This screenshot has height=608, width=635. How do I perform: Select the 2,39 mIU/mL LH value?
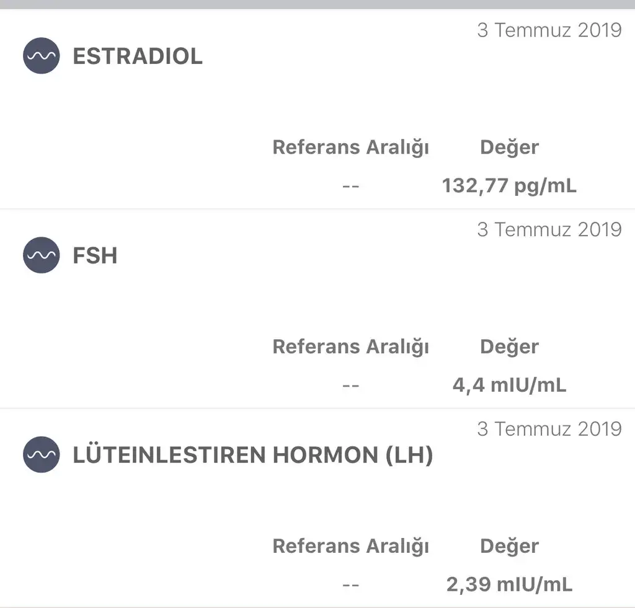[x=509, y=584]
